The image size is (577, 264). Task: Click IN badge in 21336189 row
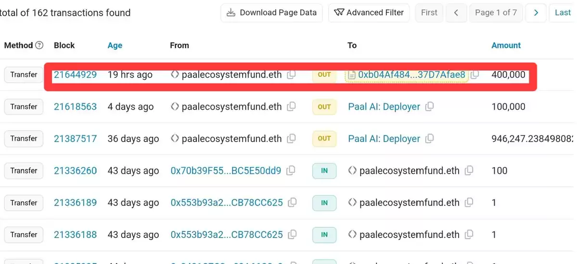(x=324, y=203)
